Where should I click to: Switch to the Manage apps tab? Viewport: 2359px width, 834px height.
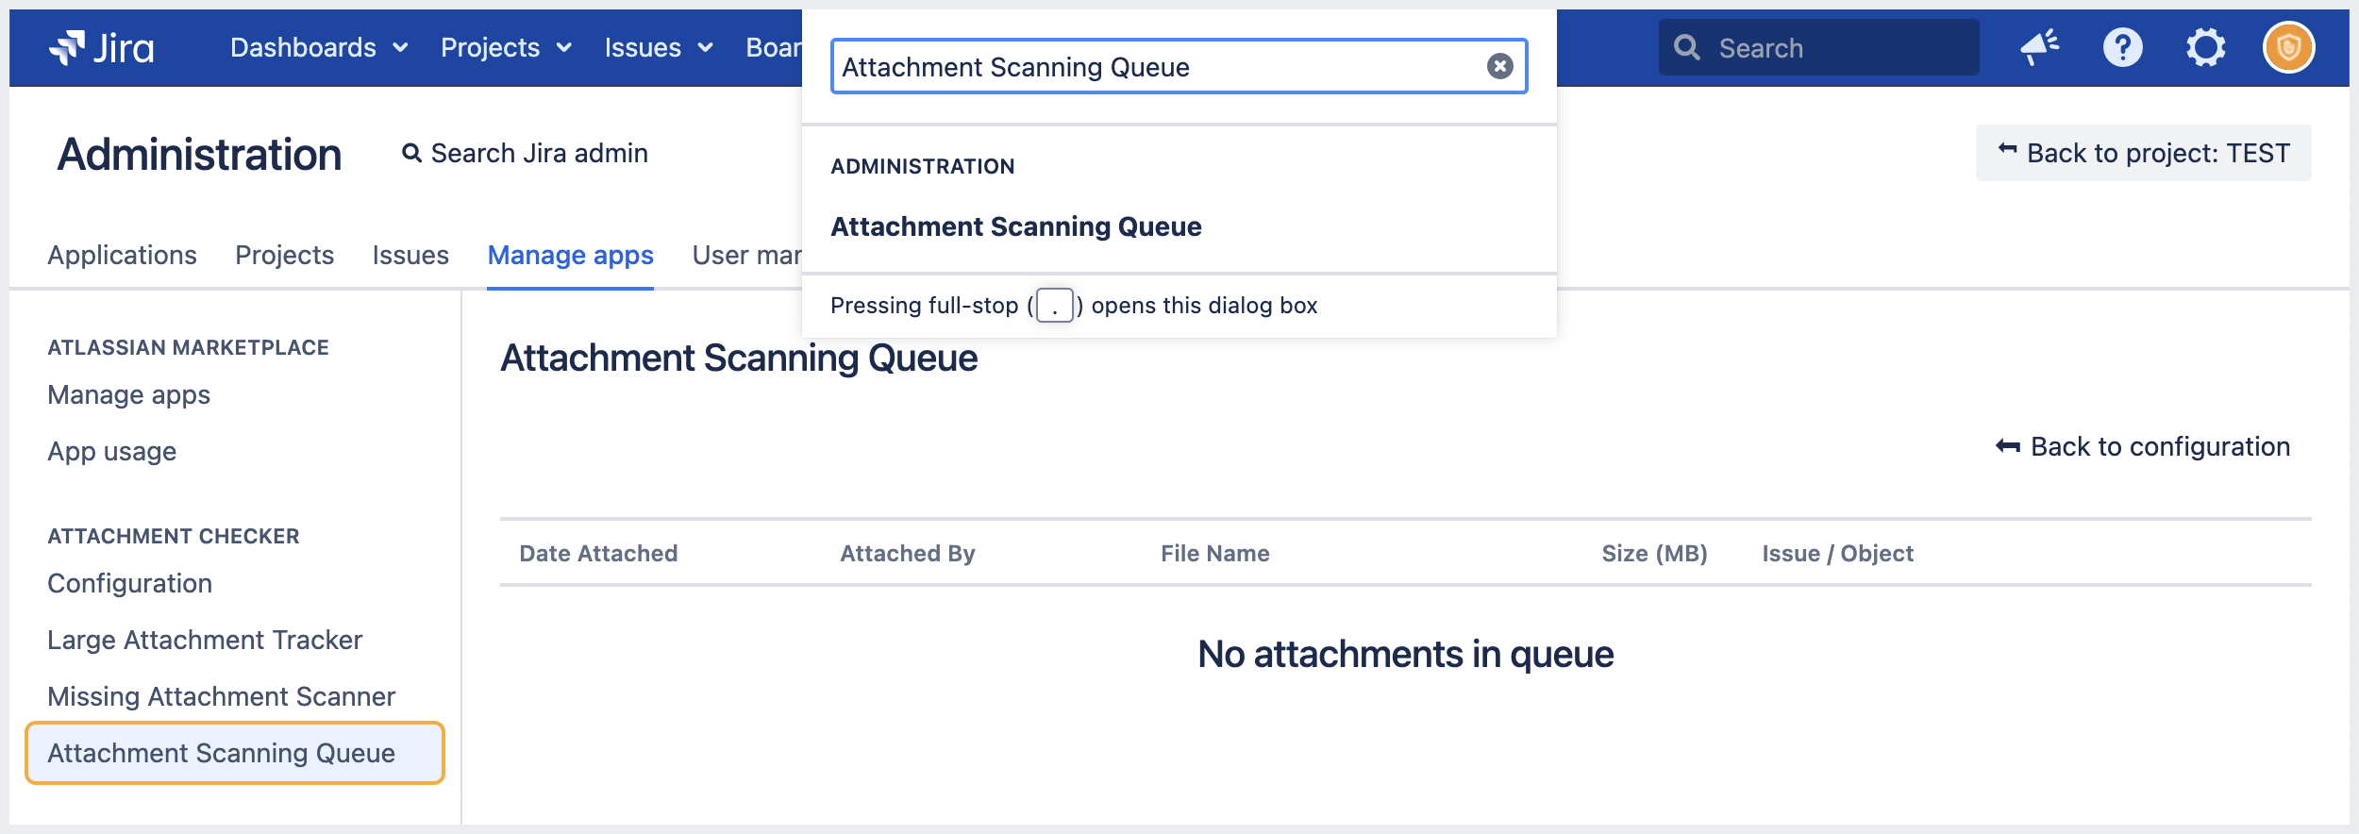(570, 255)
